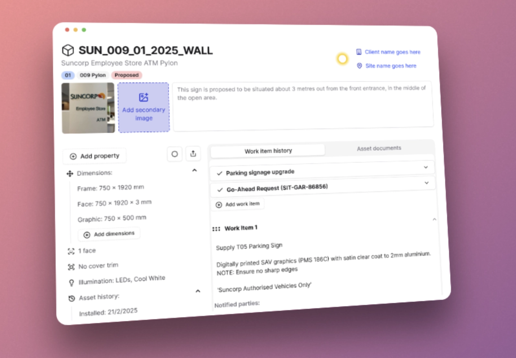This screenshot has width=516, height=358.
Task: Click the sign description text field
Action: coord(303,105)
